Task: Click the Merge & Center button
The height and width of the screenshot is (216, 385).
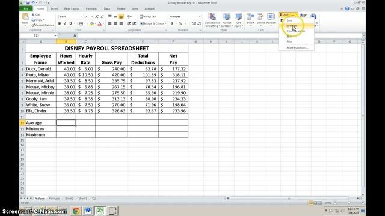Action: click(152, 23)
